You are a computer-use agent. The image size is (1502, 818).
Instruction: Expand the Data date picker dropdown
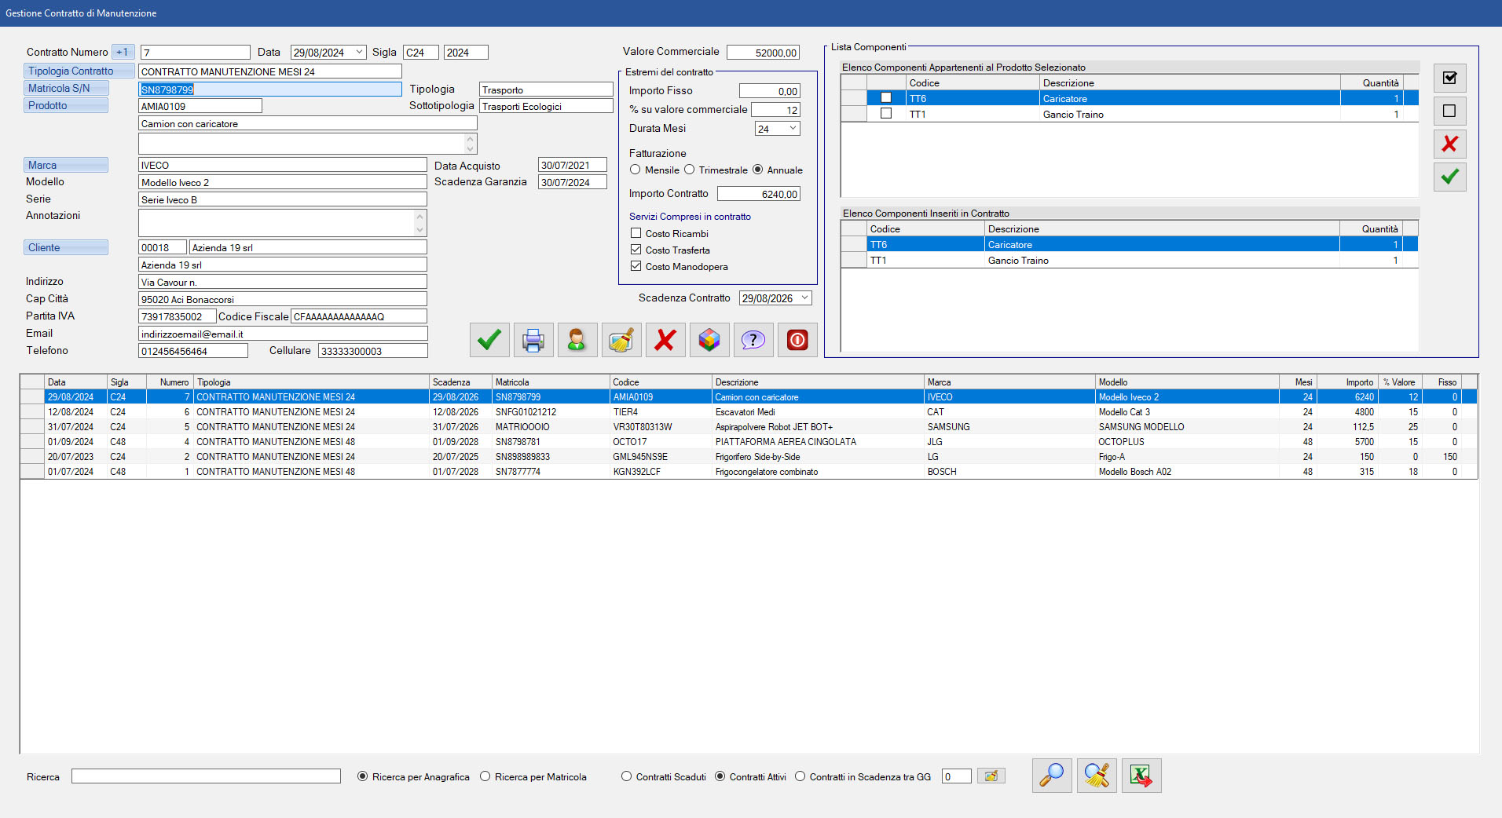359,53
